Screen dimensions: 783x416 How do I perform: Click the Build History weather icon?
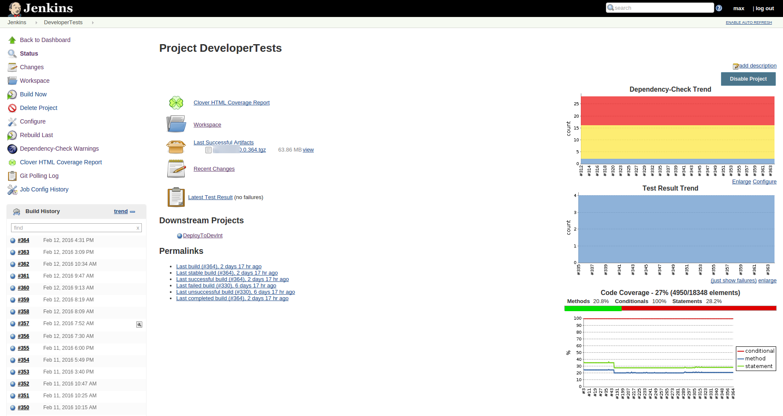[17, 211]
